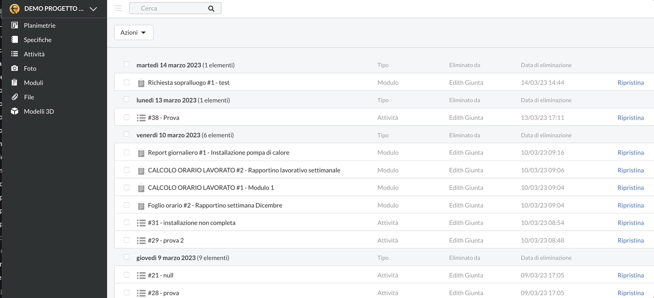Open Planimetrie icon in sidebar

(x=15, y=25)
